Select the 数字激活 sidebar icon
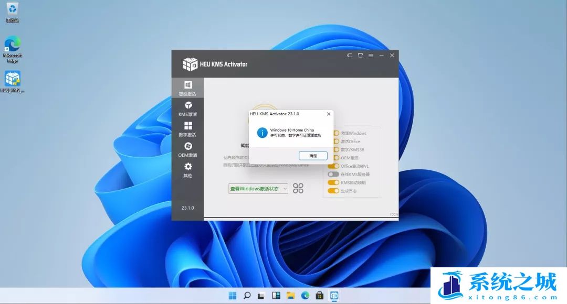 coord(187,128)
